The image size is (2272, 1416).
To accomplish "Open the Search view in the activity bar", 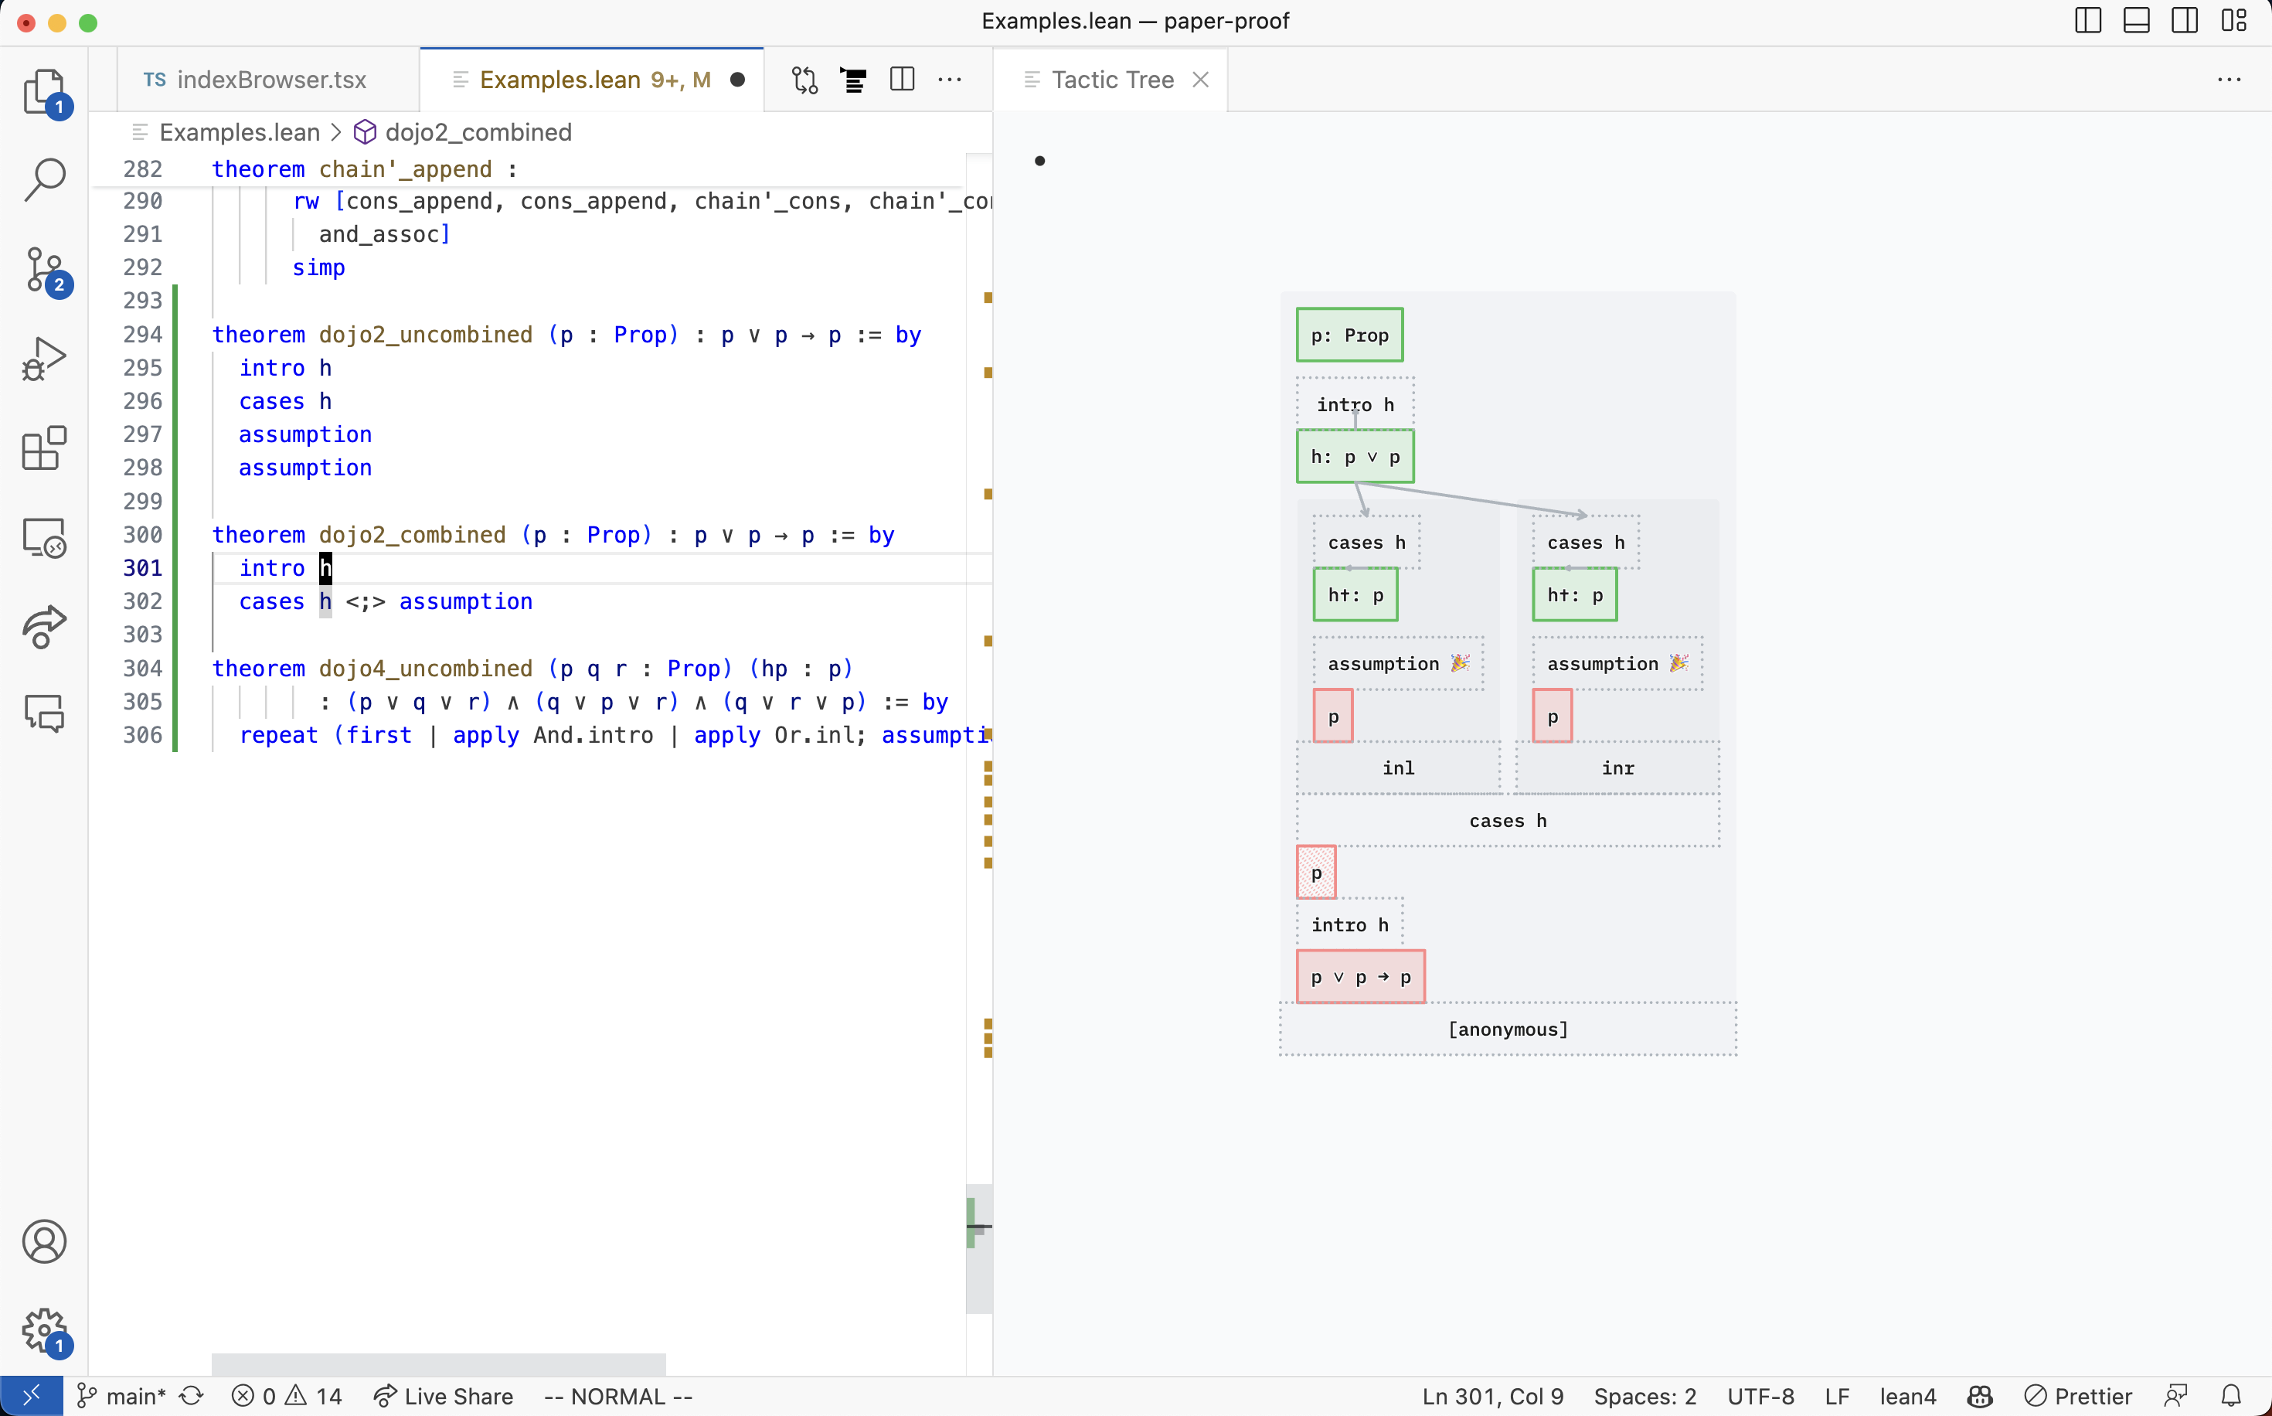I will tap(44, 177).
